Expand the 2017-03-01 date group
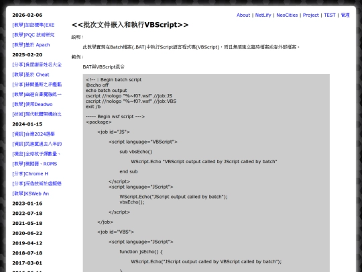The width and height of the screenshot is (362, 272). (x=27, y=263)
